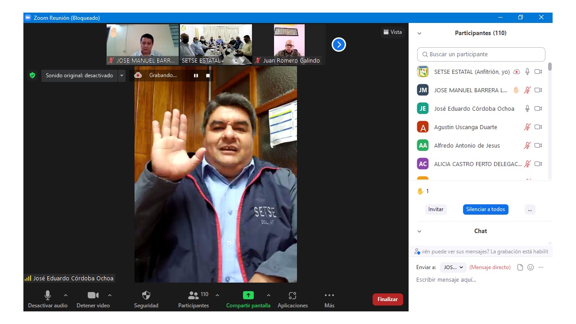Click the raised hands count indicator

click(423, 191)
